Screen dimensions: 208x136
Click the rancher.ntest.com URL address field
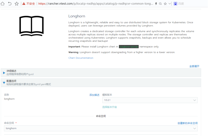tap(96, 4)
